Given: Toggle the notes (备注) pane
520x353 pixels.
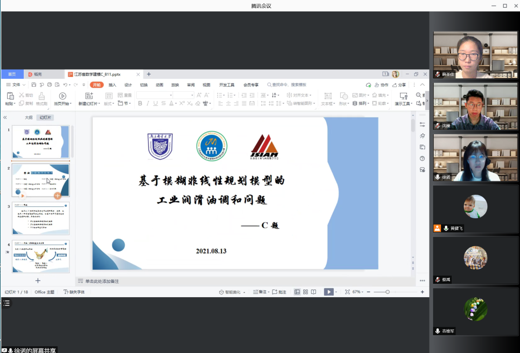Looking at the screenshot, I should [x=260, y=292].
